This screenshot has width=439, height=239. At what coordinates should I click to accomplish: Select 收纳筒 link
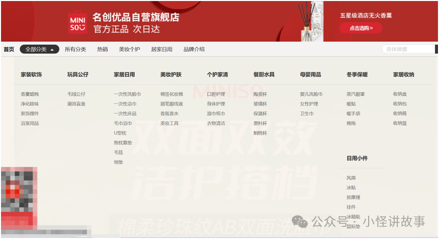(400, 114)
